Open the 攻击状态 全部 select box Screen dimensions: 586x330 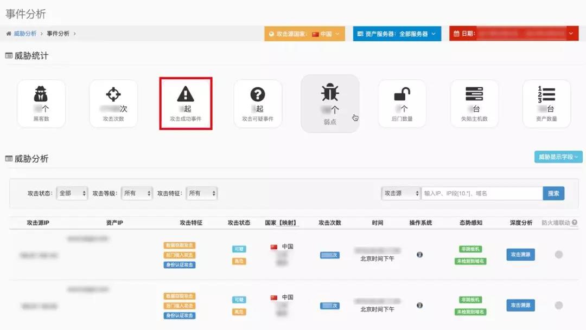coord(72,193)
